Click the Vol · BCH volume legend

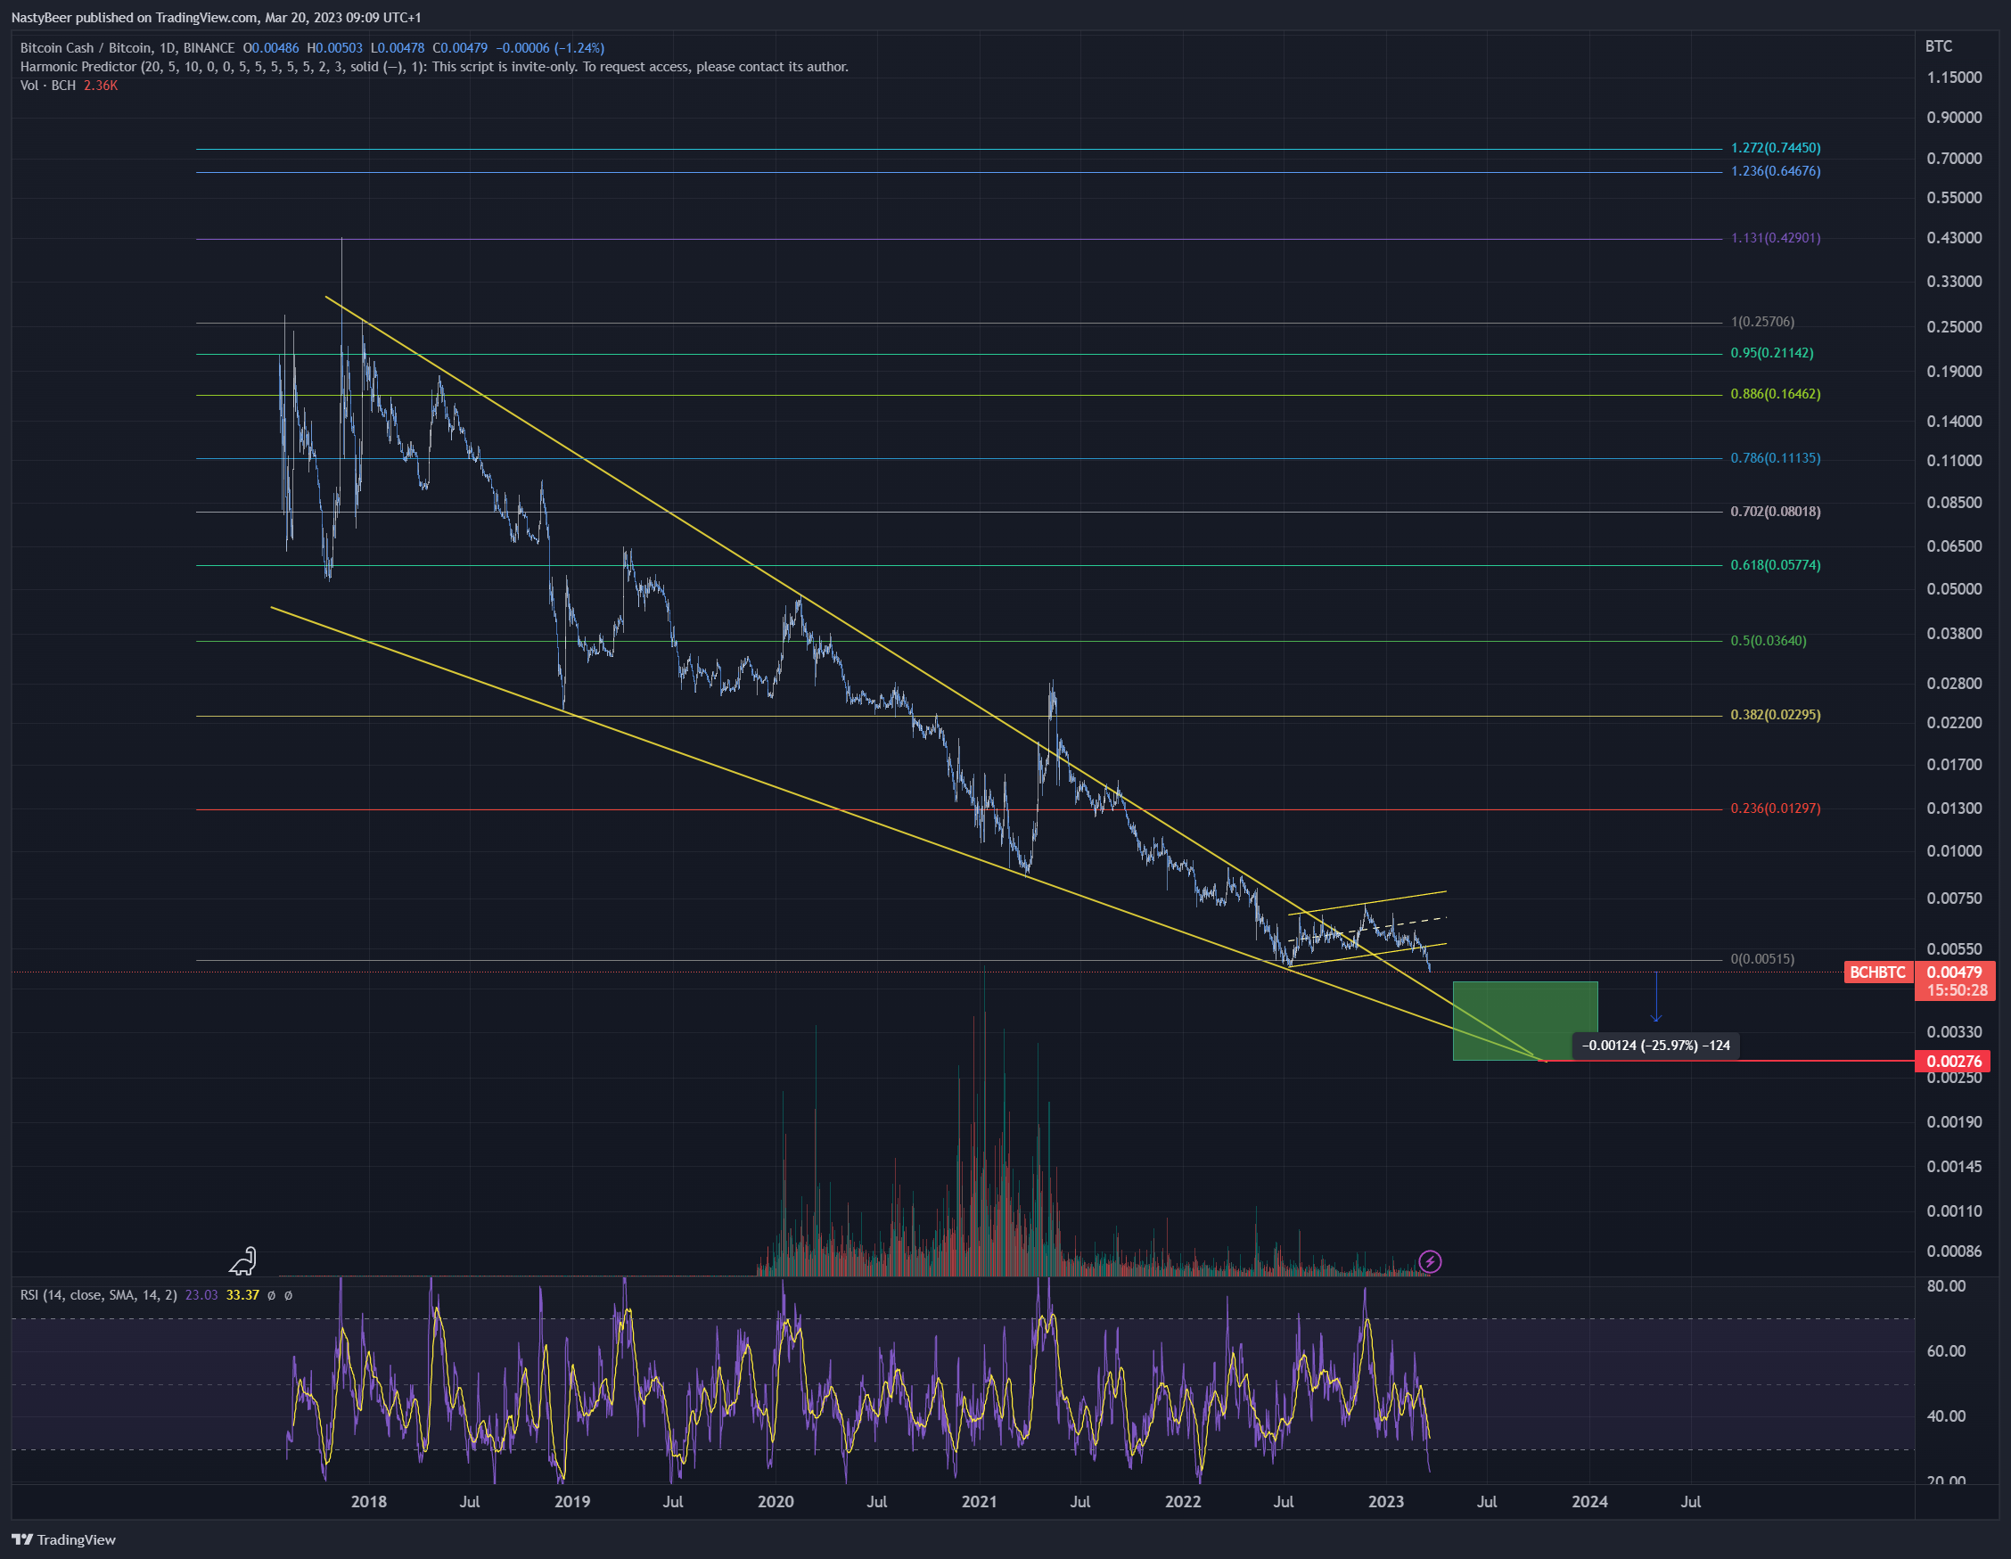[x=48, y=85]
